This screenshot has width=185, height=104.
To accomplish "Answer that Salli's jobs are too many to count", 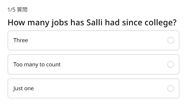I will click(93, 64).
